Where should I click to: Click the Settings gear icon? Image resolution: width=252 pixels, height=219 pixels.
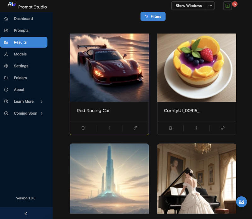(6, 66)
